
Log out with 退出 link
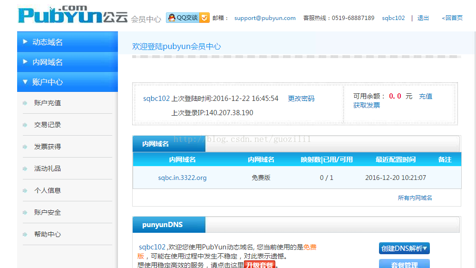click(x=423, y=18)
